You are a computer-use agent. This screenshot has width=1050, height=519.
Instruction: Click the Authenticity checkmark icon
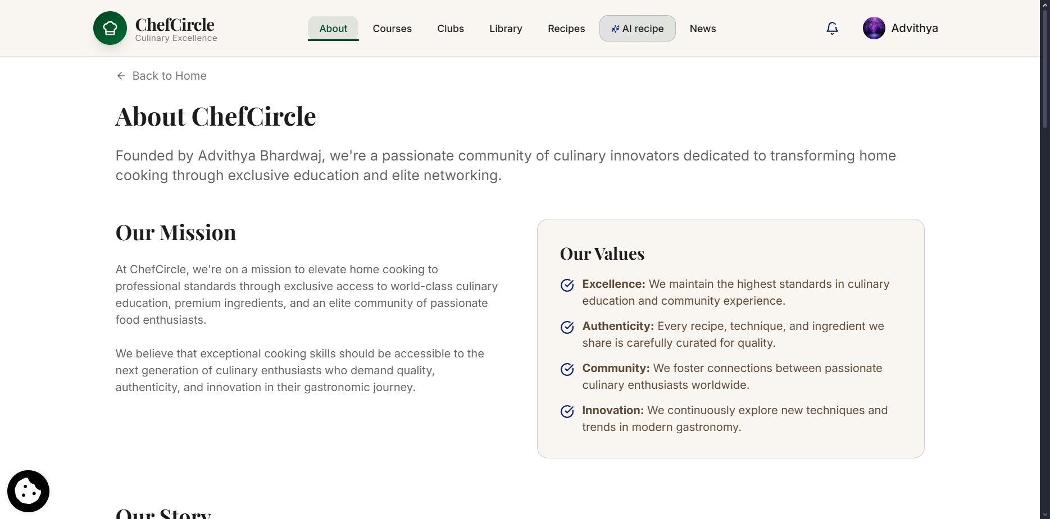(567, 327)
